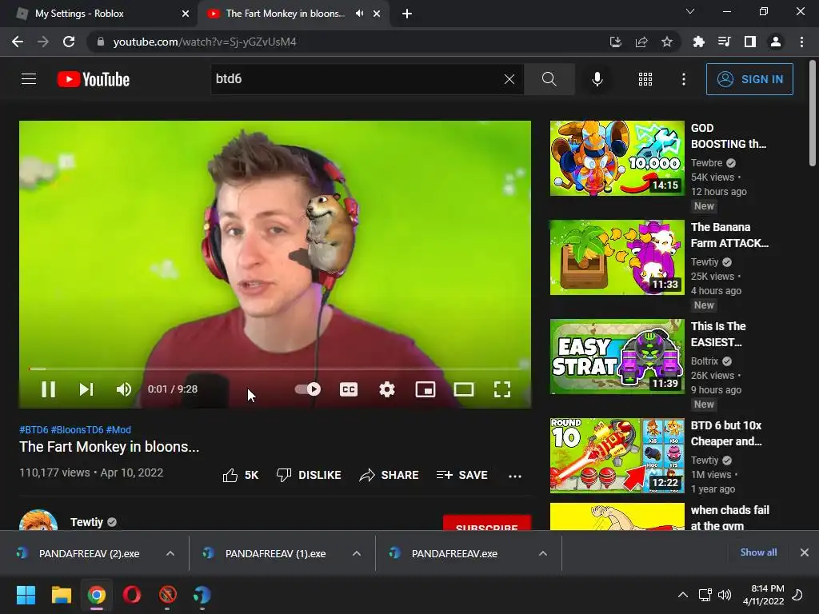Open a new browser tab

click(x=407, y=14)
